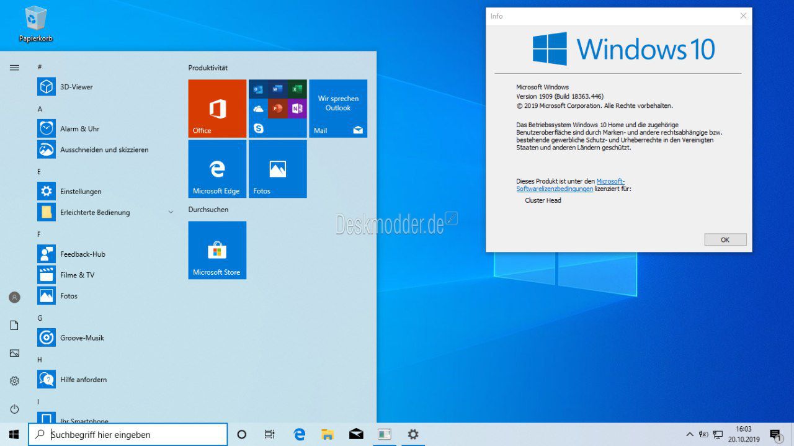Open Cortana circle on the taskbar
The height and width of the screenshot is (446, 794).
242,434
